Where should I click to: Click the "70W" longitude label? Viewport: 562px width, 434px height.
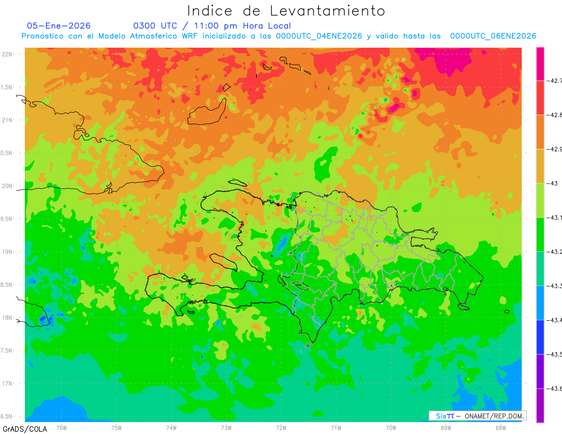[391, 428]
